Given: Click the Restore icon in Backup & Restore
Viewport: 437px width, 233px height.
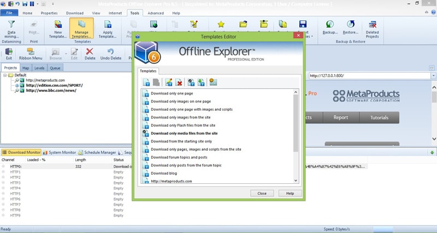Looking at the screenshot, I should [351, 27].
